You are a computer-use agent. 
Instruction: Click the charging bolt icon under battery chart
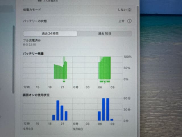pyautogui.click(x=105, y=82)
